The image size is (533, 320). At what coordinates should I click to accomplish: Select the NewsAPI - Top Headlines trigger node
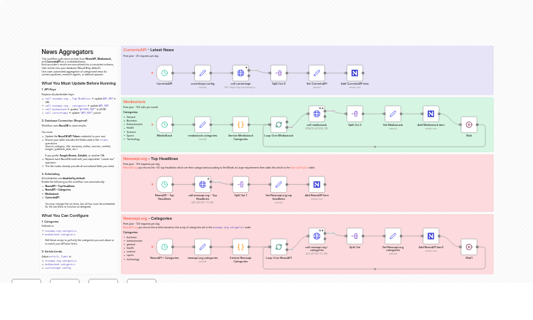pyautogui.click(x=164, y=184)
